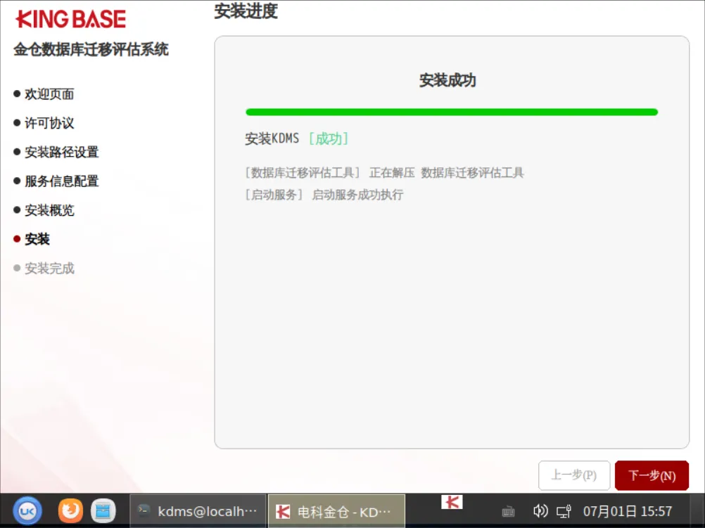
Task: Select the 许可协议 step in sidebar
Action: tap(49, 122)
